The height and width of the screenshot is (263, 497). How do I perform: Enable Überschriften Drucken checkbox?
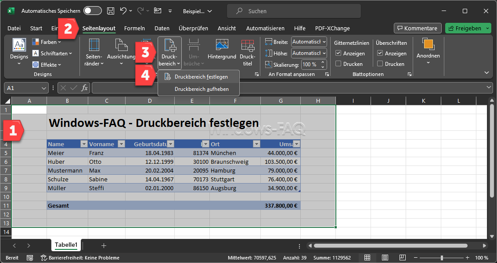pos(380,64)
